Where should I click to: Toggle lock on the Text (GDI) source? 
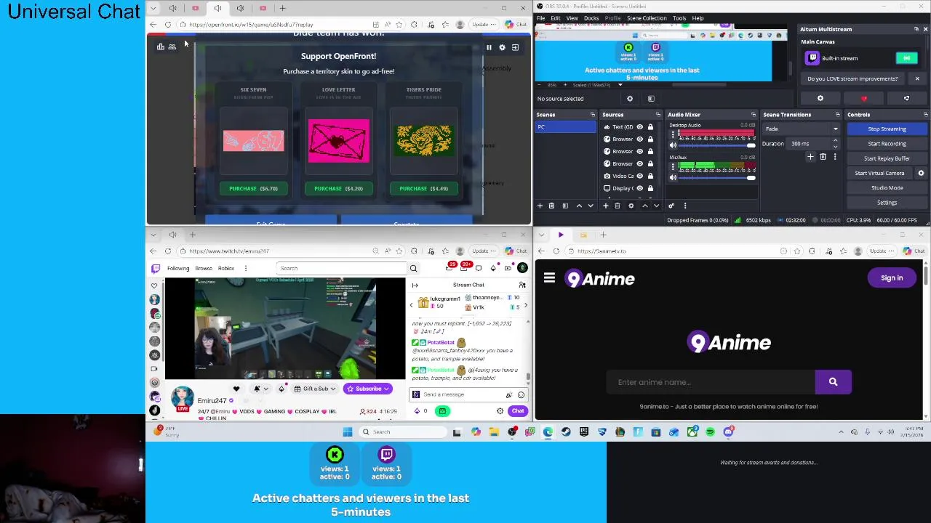pos(650,127)
